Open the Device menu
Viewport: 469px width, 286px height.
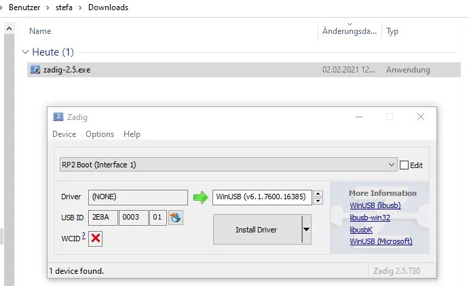[64, 134]
